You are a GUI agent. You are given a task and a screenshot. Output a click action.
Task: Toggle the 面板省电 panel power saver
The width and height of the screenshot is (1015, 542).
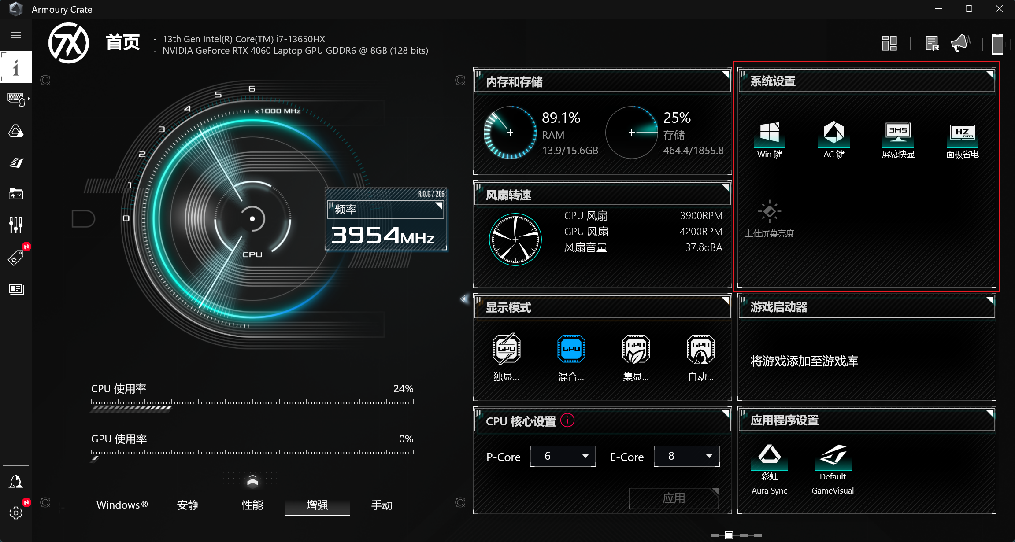[962, 134]
